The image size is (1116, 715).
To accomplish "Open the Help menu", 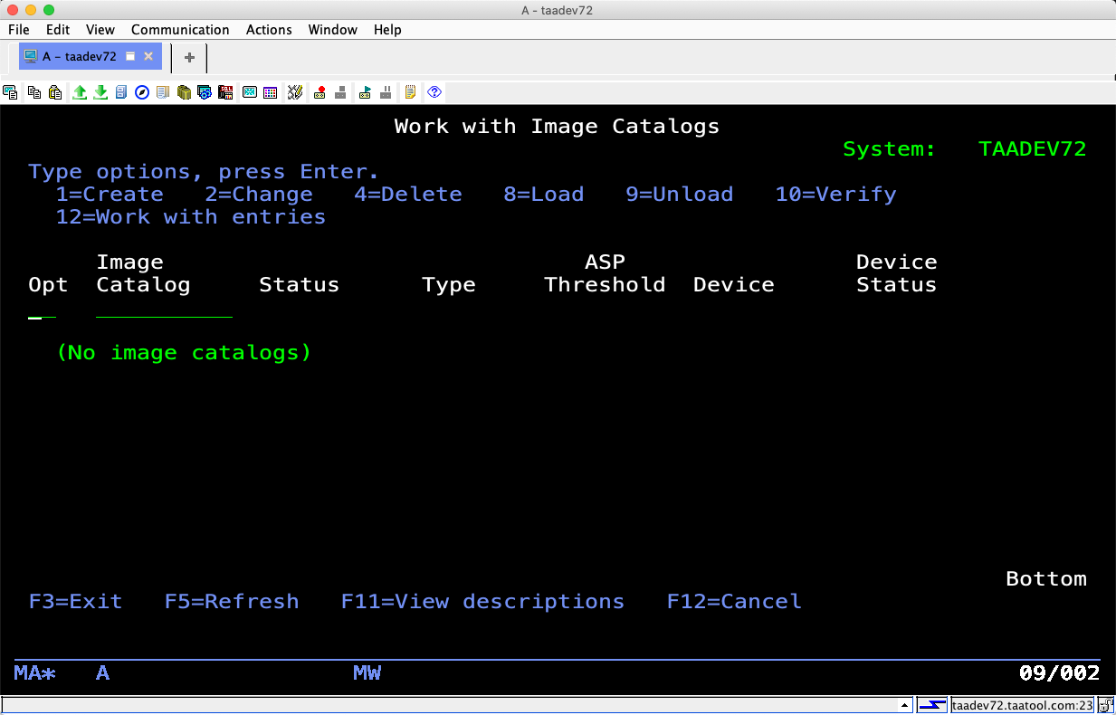I will 387,30.
